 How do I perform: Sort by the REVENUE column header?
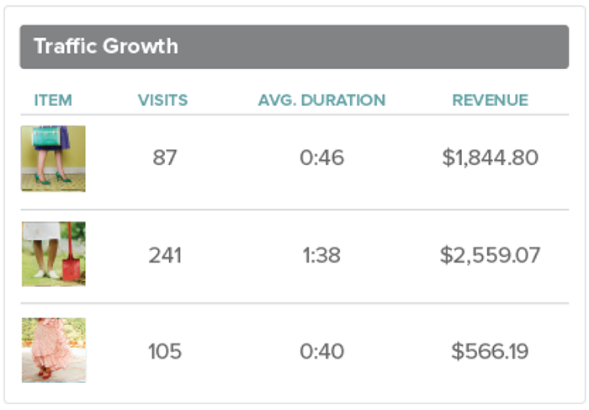coord(490,100)
